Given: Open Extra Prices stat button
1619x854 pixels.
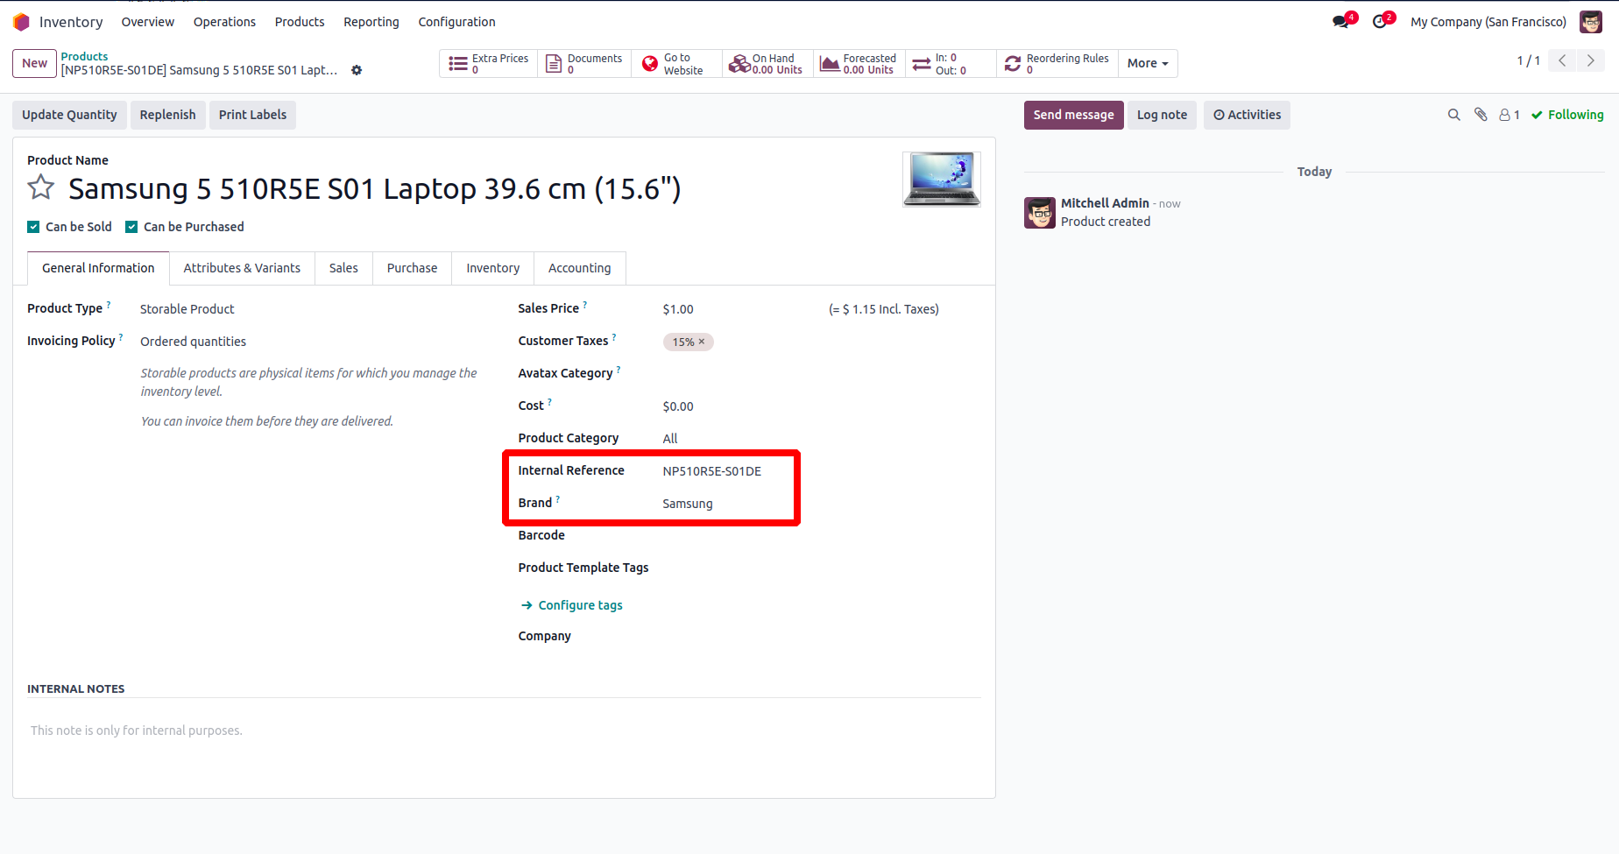Looking at the screenshot, I should click(x=488, y=64).
